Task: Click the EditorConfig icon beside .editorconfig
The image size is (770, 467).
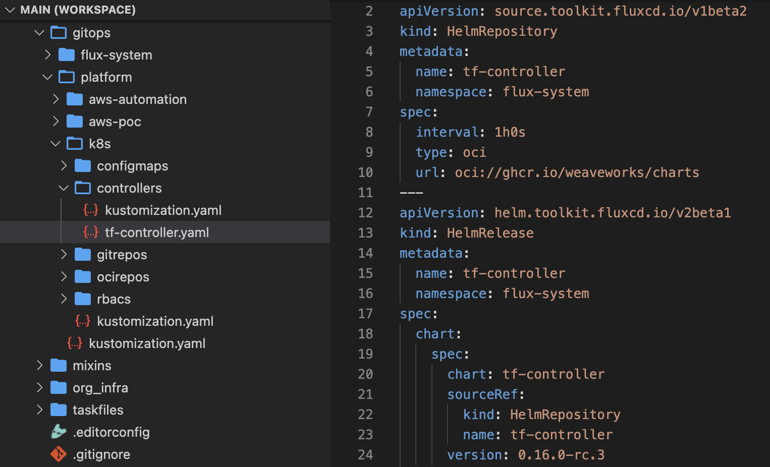Action: click(59, 432)
